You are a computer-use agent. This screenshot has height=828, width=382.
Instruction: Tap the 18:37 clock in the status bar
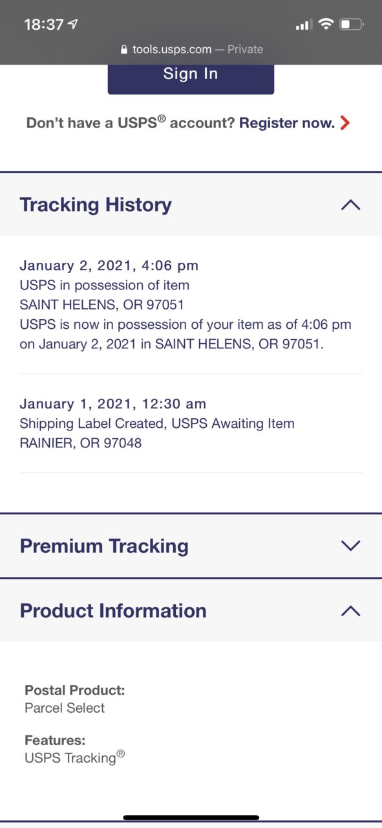43,25
